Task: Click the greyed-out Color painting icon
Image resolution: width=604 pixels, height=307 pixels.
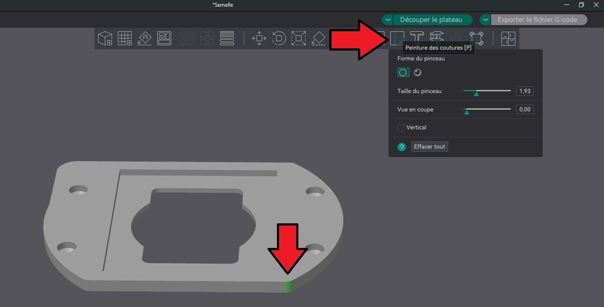Action: pyautogui.click(x=455, y=37)
